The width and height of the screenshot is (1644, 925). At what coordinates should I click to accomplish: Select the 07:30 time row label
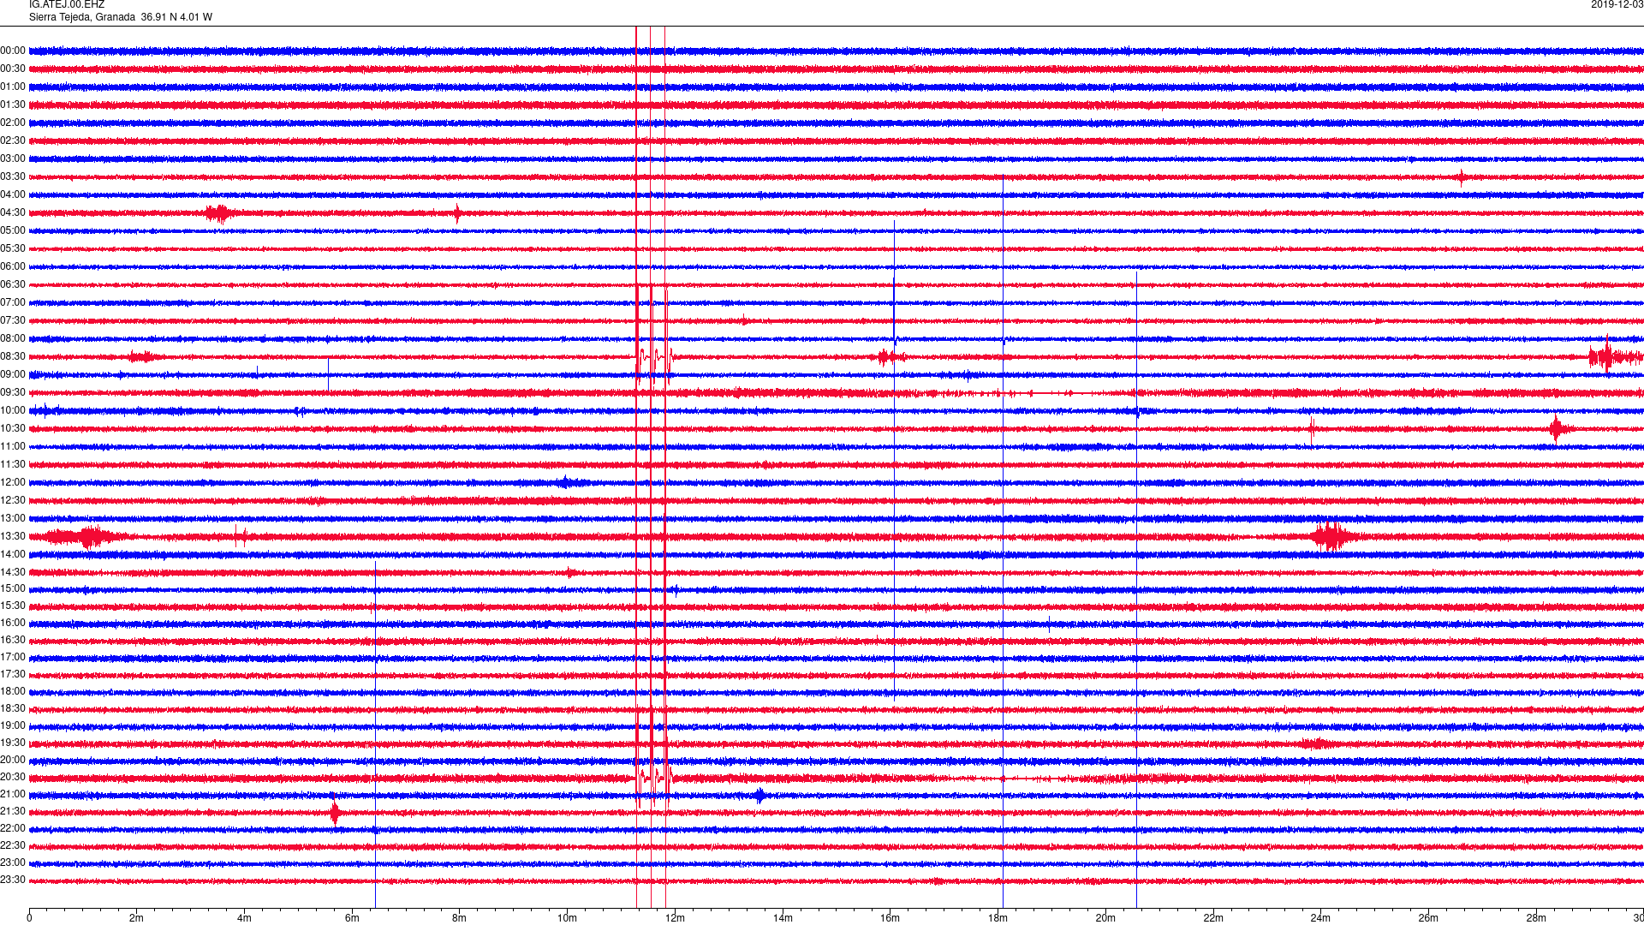13,321
